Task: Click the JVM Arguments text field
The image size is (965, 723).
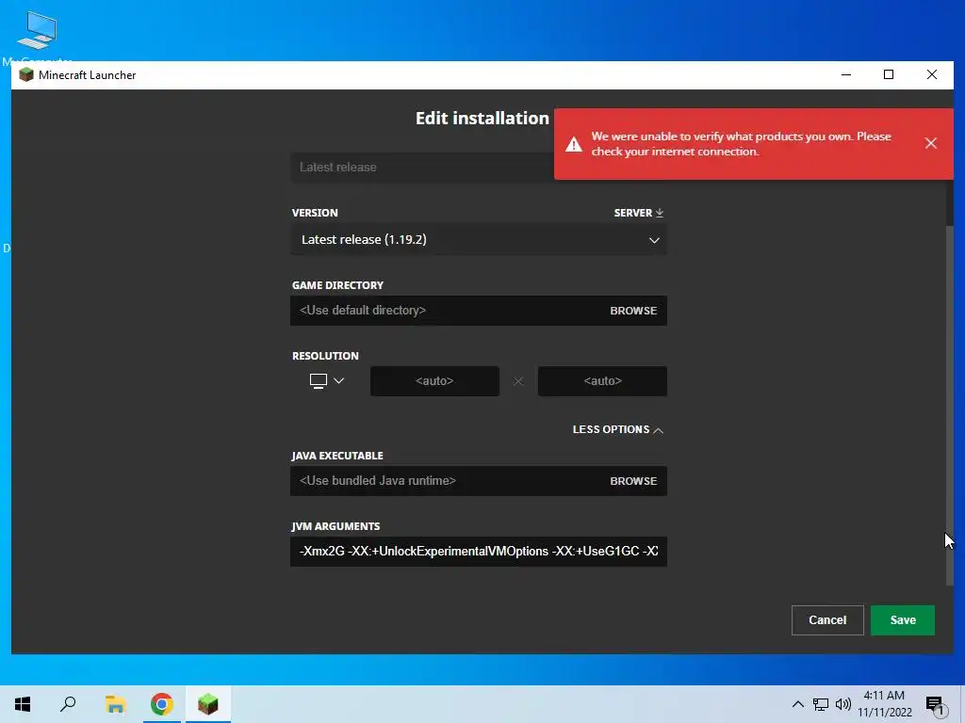Action: [x=479, y=552]
